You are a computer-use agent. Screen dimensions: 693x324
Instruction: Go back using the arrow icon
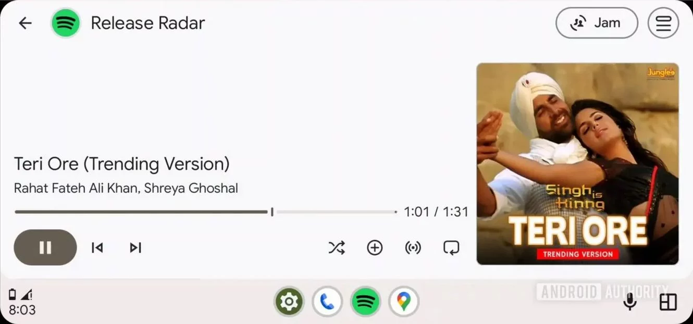pyautogui.click(x=25, y=23)
